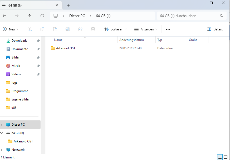Open Musik in the sidebar

(16, 66)
